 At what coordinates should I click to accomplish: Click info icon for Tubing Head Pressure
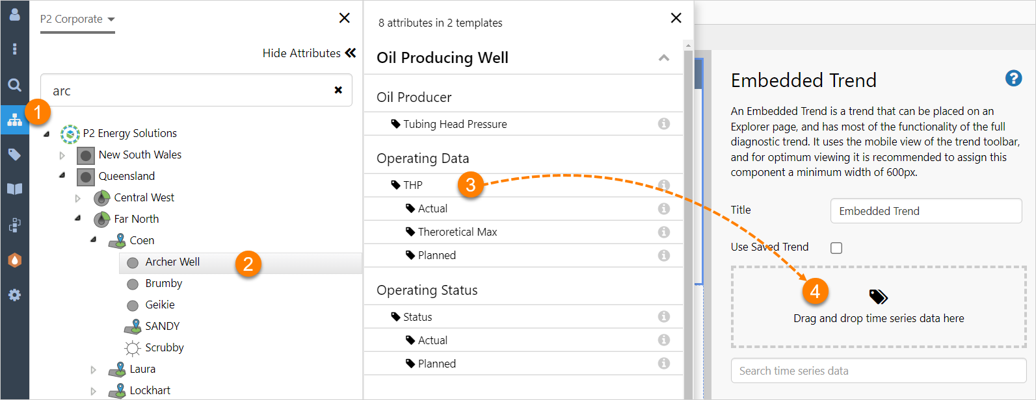[x=663, y=124]
